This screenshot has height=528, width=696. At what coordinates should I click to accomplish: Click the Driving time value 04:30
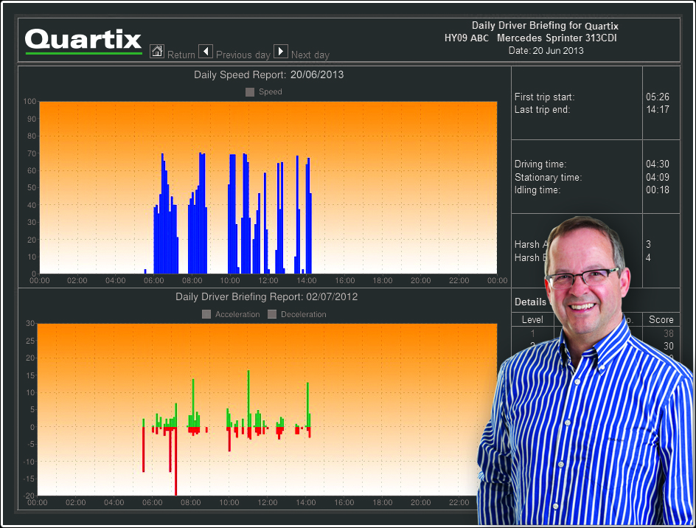pos(658,164)
